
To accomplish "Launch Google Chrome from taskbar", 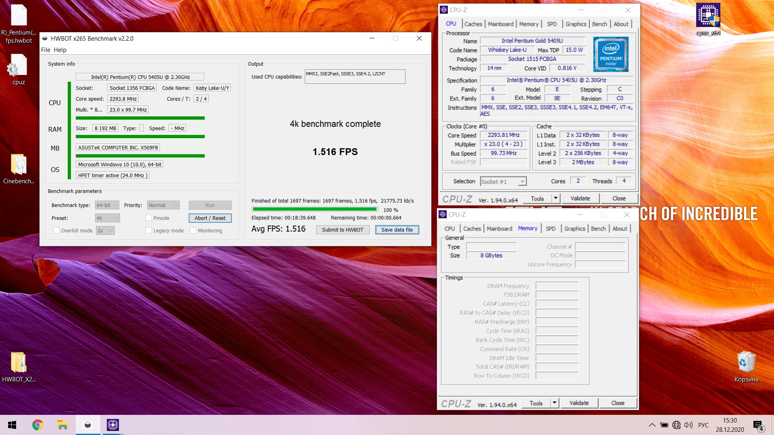I will tap(37, 425).
